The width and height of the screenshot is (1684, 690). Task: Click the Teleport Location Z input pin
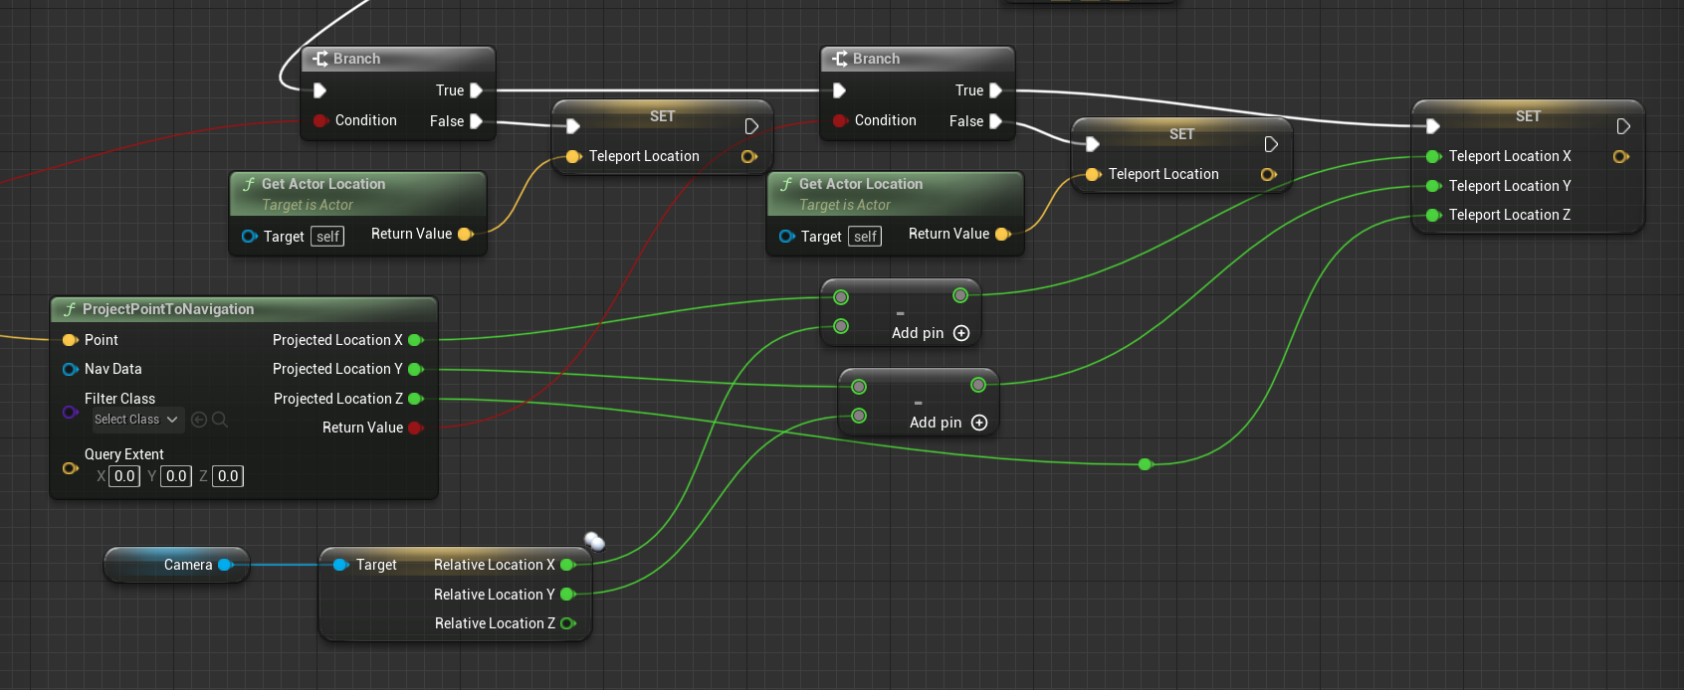click(1433, 215)
